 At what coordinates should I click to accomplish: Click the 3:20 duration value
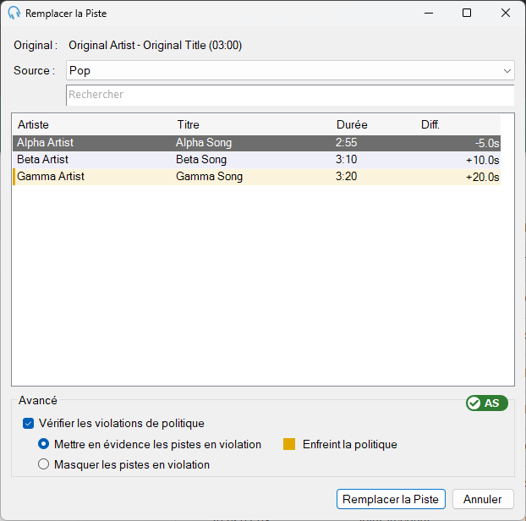(x=346, y=176)
